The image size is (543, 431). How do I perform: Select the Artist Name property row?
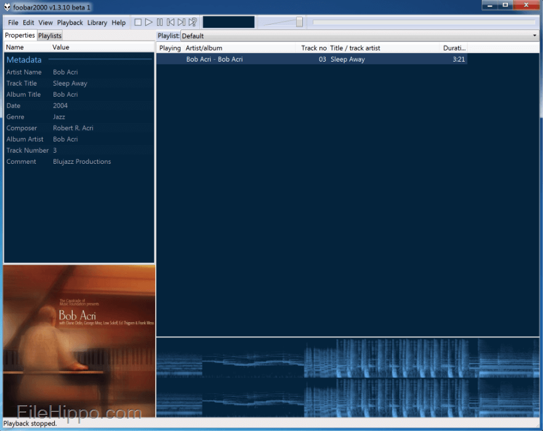[79, 72]
